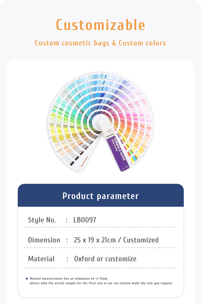Viewport: 201px width, 304px height.
Task: Select the Material label
Action: tap(41, 259)
